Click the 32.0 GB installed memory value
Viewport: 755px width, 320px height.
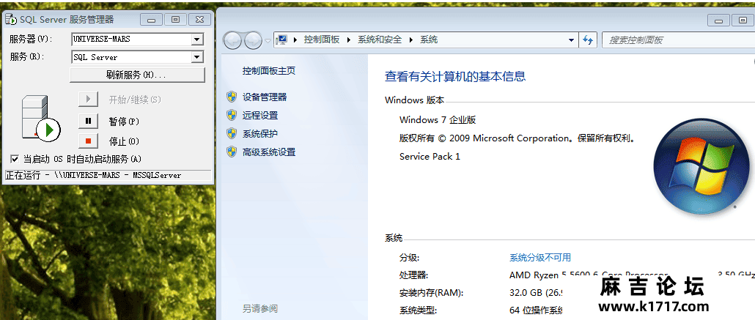coord(537,293)
